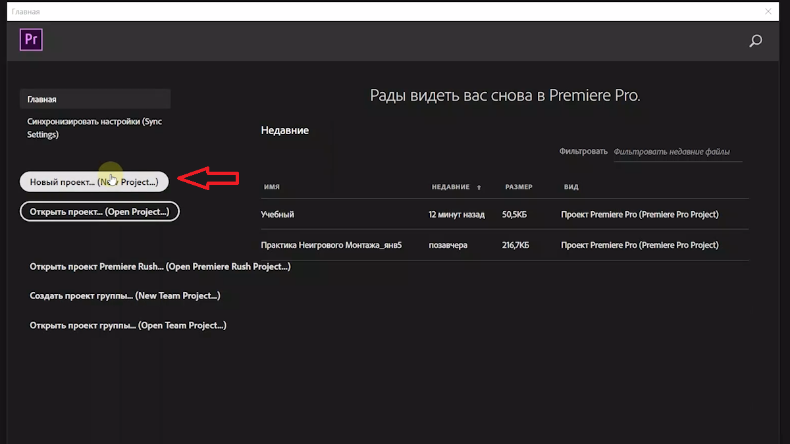The image size is (790, 444).
Task: Open Premiere Rush project link
Action: coord(160,266)
